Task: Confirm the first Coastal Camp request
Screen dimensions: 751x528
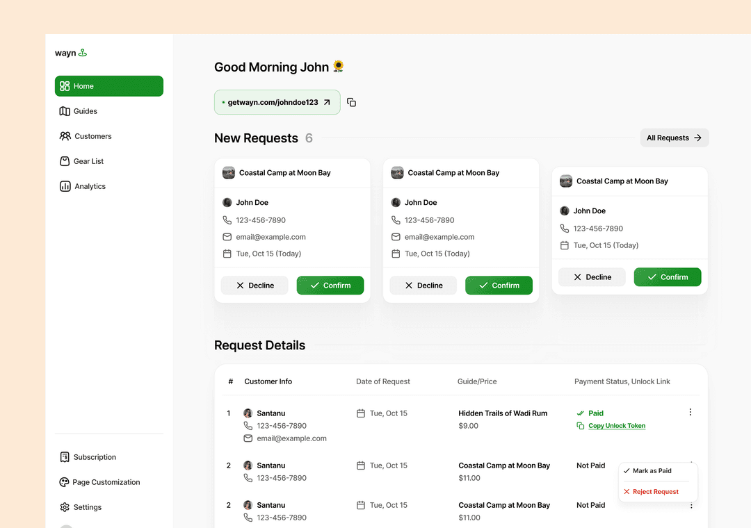Action: (x=330, y=286)
